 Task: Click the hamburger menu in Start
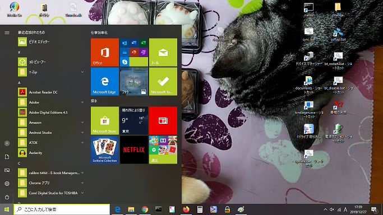(x=7, y=32)
